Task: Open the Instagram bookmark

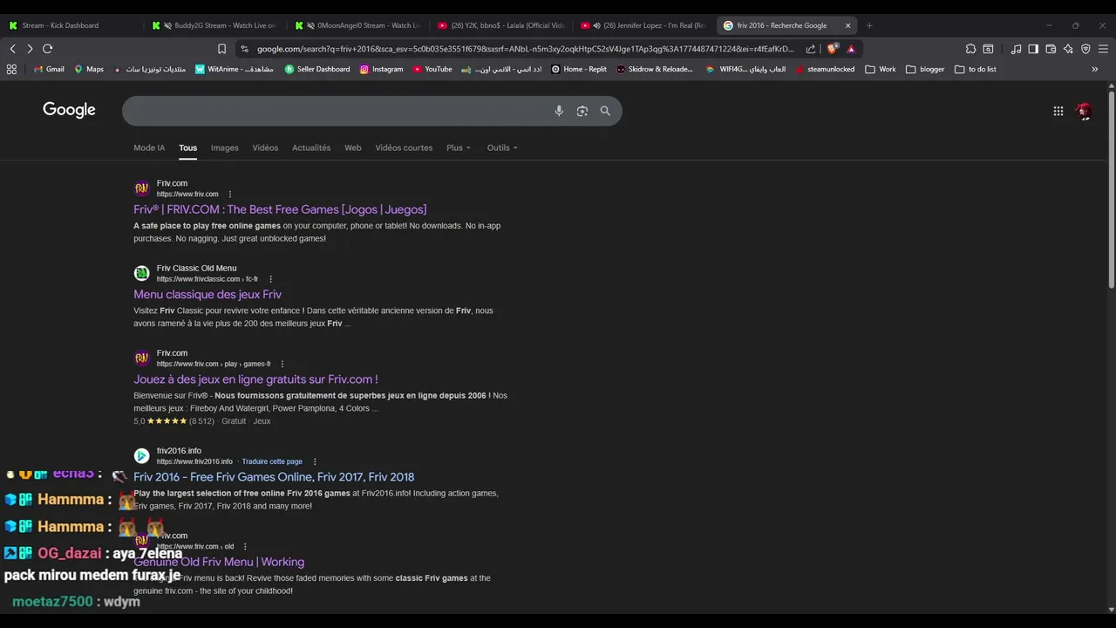Action: [381, 69]
